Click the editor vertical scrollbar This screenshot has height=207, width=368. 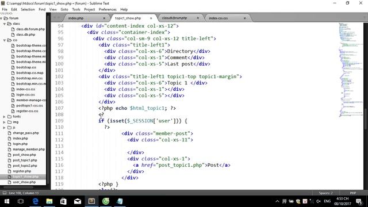[366, 118]
